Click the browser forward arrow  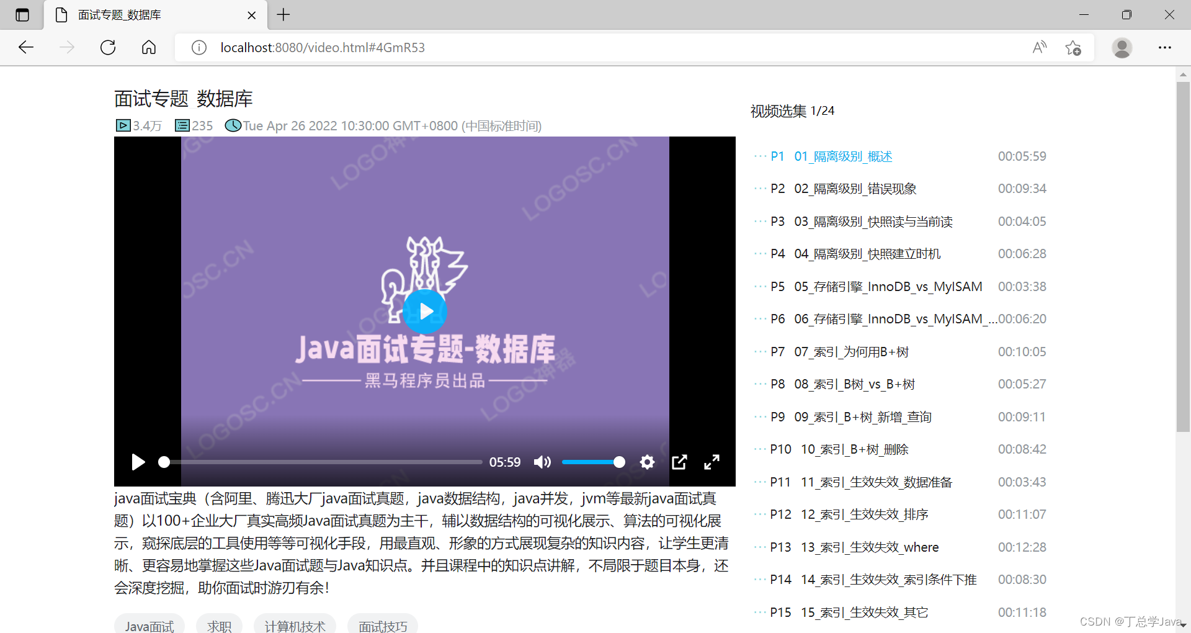[x=67, y=47]
